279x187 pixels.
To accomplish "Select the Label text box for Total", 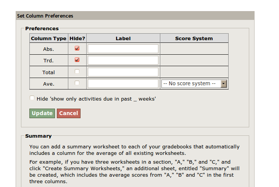I will point(123,72).
